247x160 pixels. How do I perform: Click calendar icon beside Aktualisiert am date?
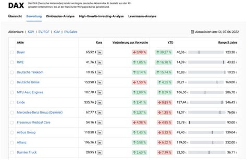click(x=192, y=32)
